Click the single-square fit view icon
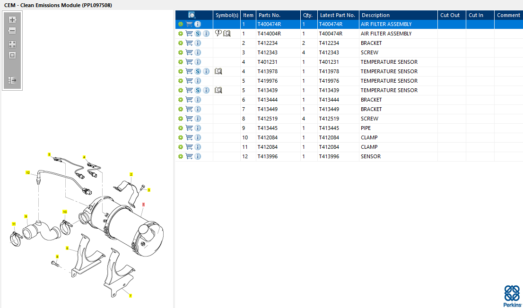 pyautogui.click(x=12, y=55)
